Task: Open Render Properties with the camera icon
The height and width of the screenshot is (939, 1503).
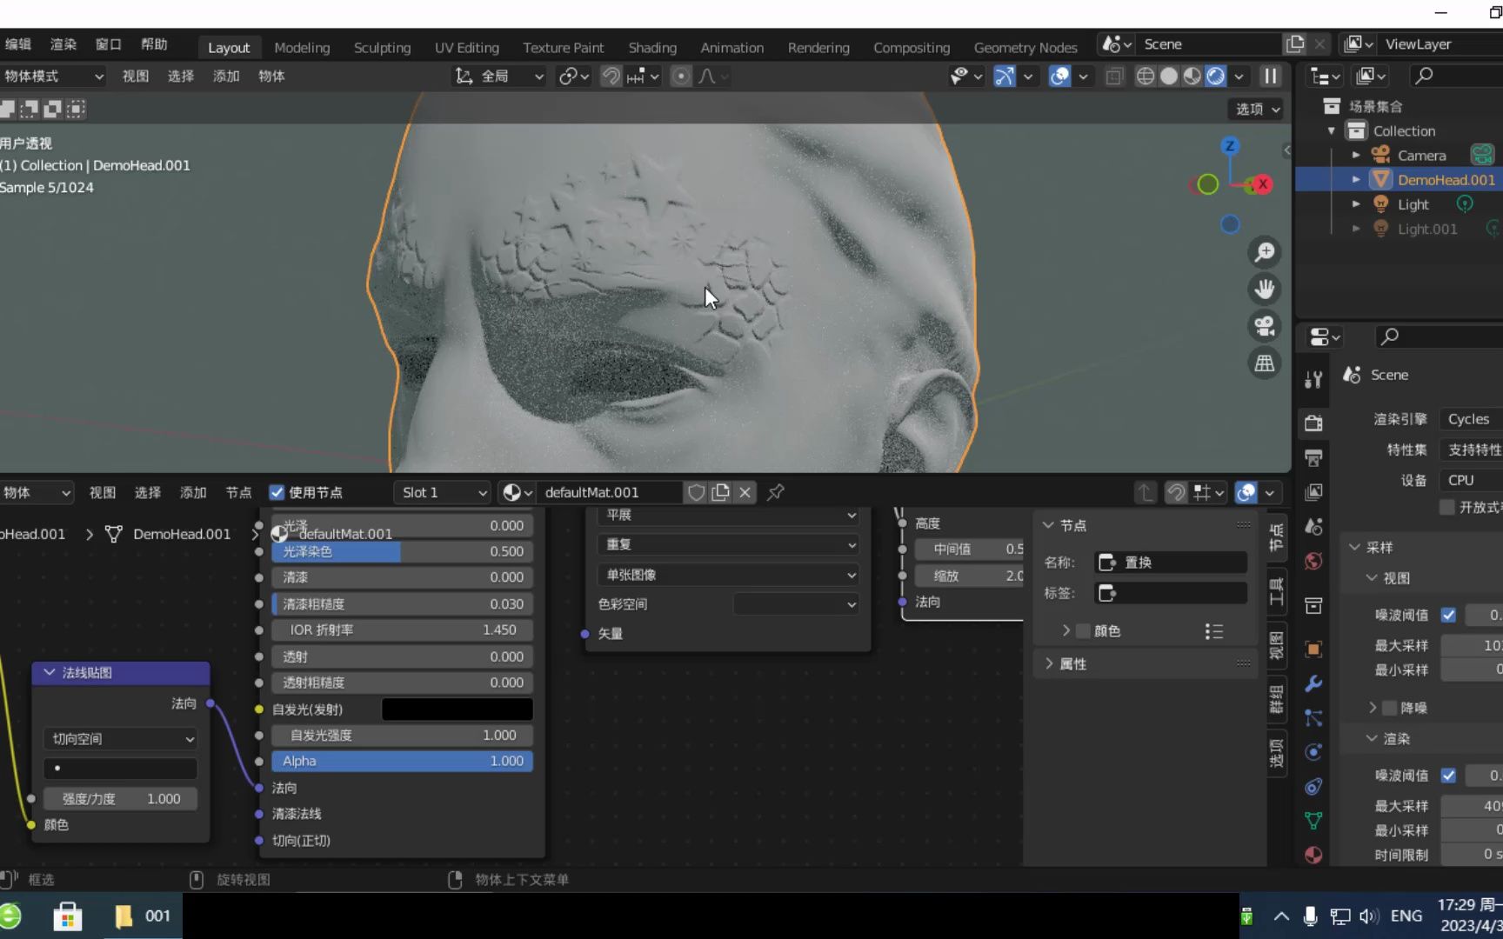Action: (x=1313, y=423)
